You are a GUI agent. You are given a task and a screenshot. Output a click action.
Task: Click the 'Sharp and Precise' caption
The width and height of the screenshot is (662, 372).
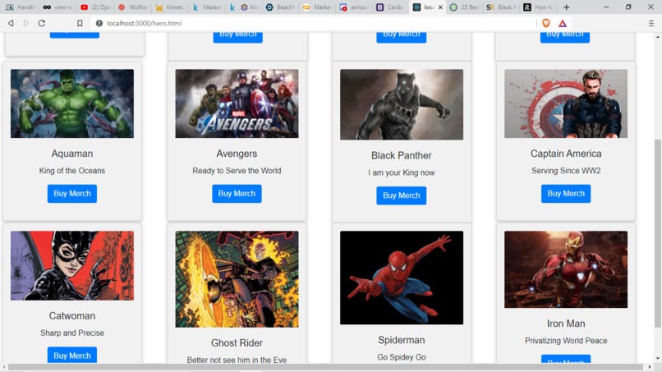pyautogui.click(x=72, y=333)
